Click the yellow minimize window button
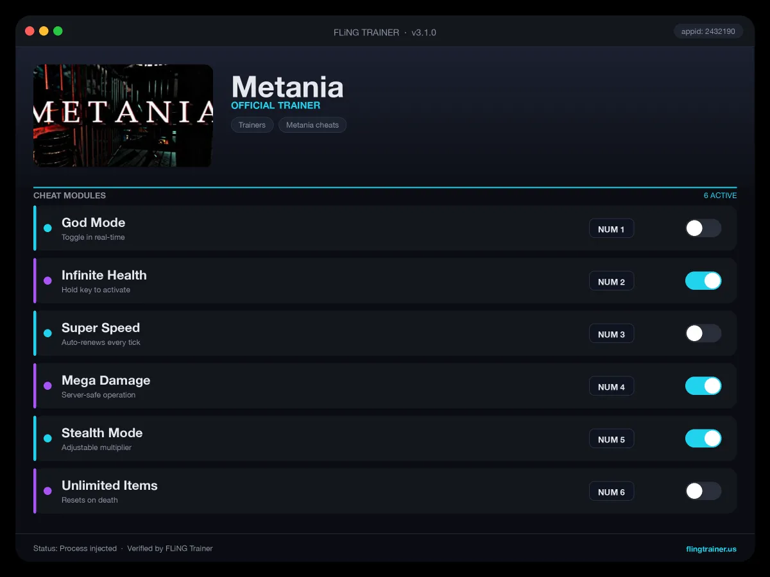This screenshot has height=577, width=770. tap(44, 31)
